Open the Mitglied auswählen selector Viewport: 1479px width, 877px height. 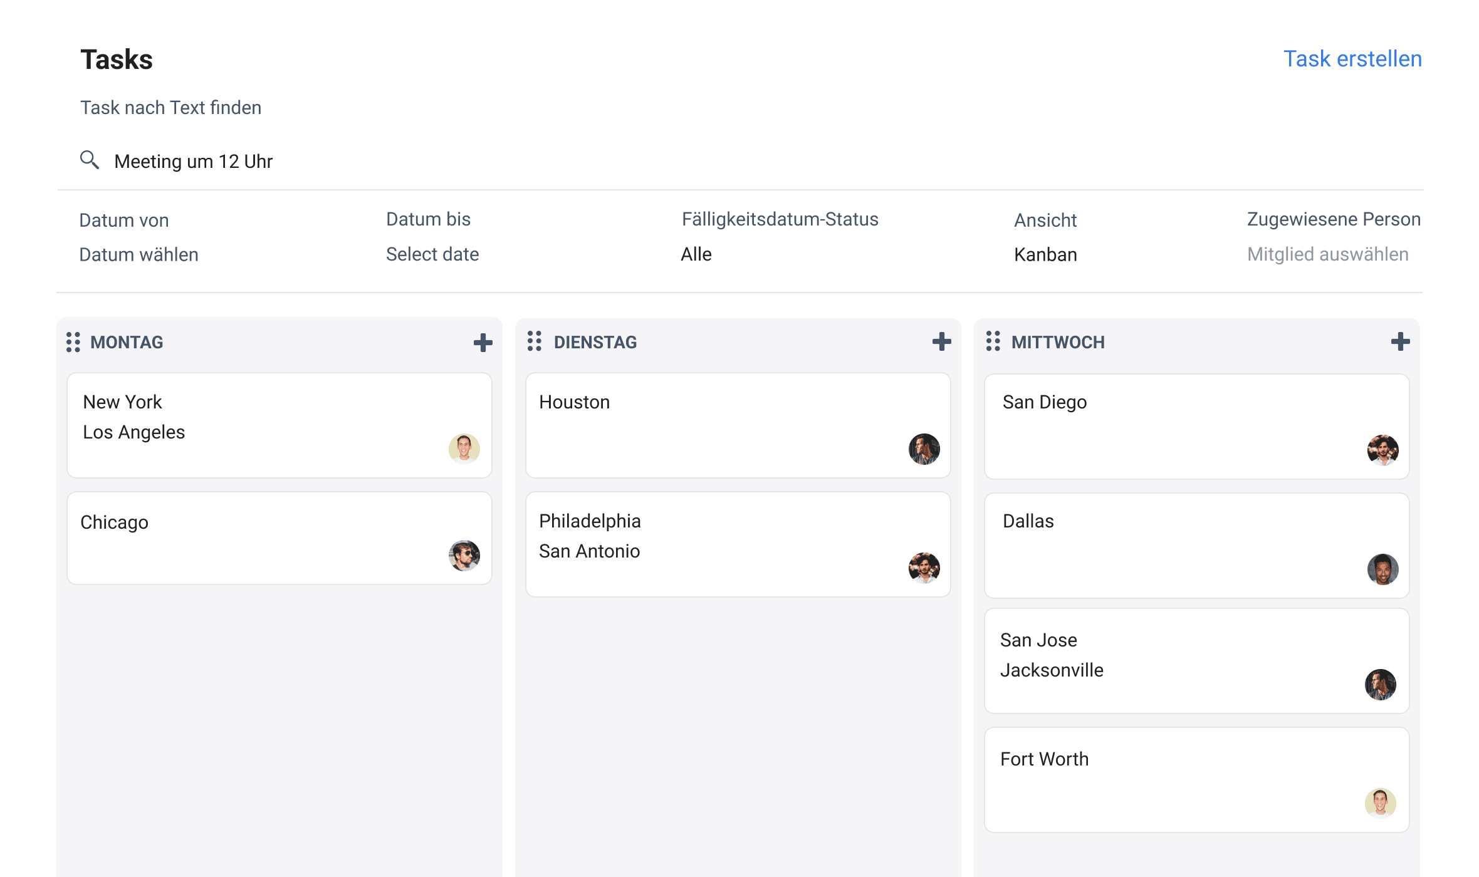pyautogui.click(x=1327, y=254)
